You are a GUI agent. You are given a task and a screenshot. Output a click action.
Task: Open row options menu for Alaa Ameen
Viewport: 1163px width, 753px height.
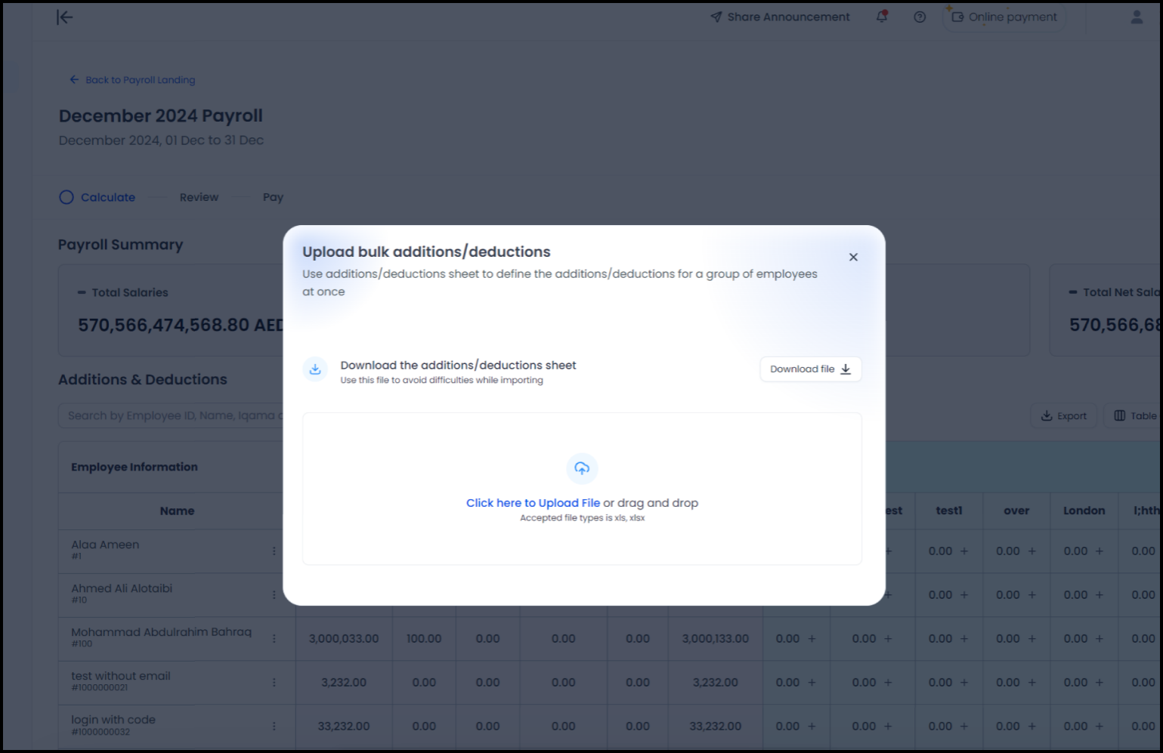tap(274, 551)
